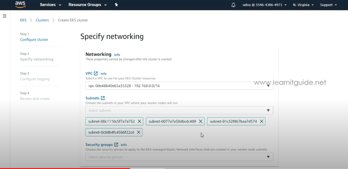Viewport: 348px width, 169px height.
Task: Click the VPC label link
Action: (89, 74)
